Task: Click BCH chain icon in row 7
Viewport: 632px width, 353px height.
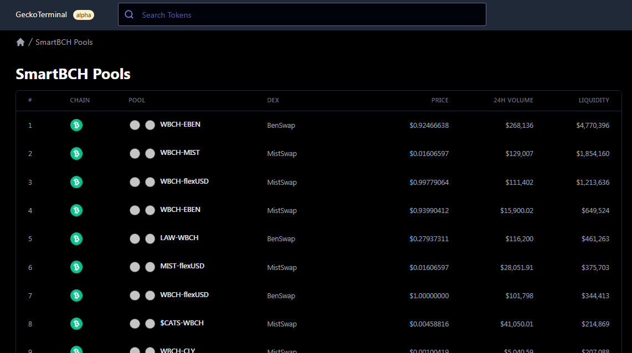Action: tap(76, 295)
